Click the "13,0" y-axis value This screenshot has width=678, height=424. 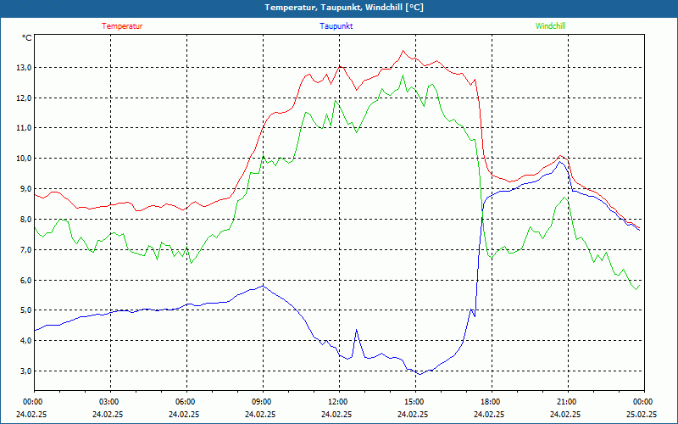click(x=25, y=68)
